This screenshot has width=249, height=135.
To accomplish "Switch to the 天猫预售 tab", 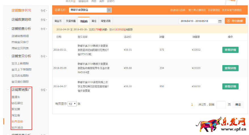I will coord(71,21).
